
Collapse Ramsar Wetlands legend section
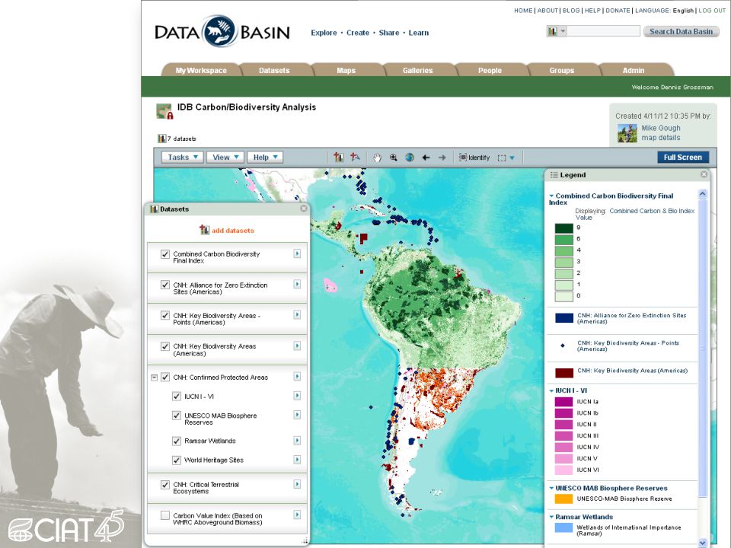[x=551, y=518]
